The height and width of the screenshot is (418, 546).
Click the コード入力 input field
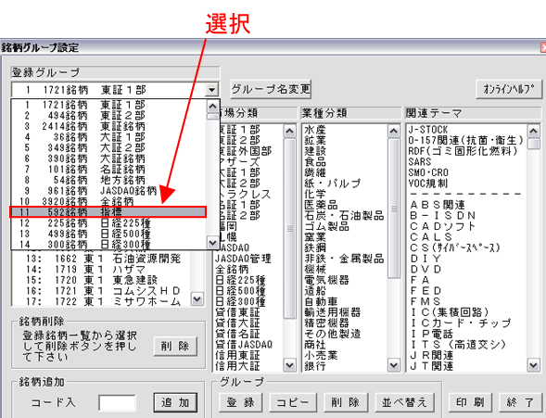tap(117, 402)
